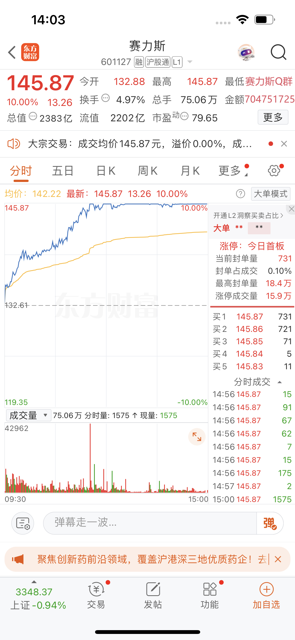This screenshot has height=640, width=295.
Task: Switch to 分时 chart tab
Action: (21, 171)
